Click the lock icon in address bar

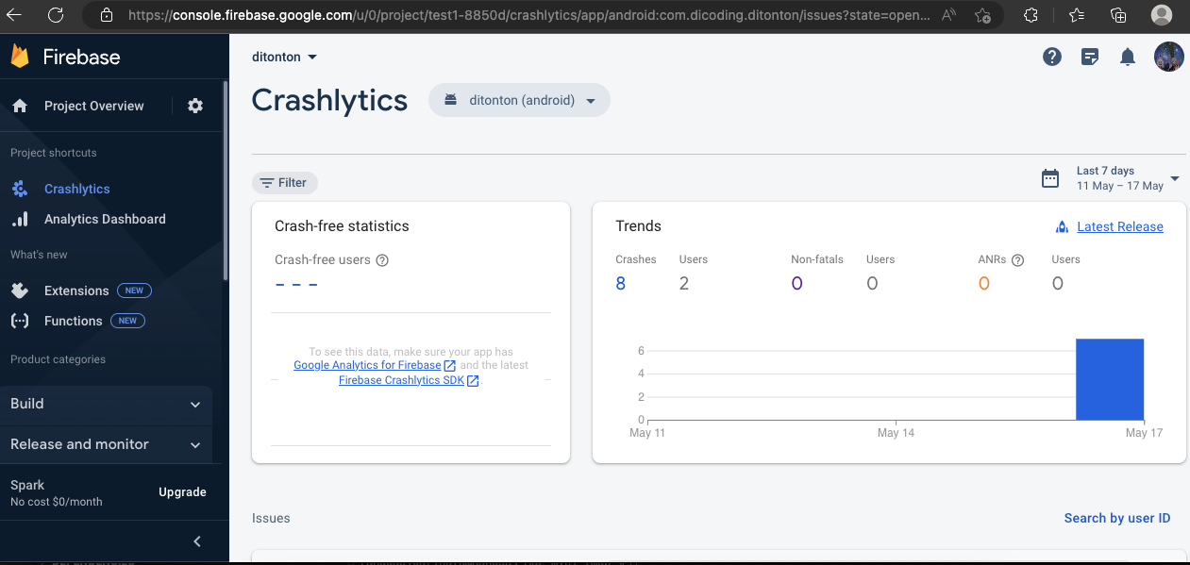point(106,15)
